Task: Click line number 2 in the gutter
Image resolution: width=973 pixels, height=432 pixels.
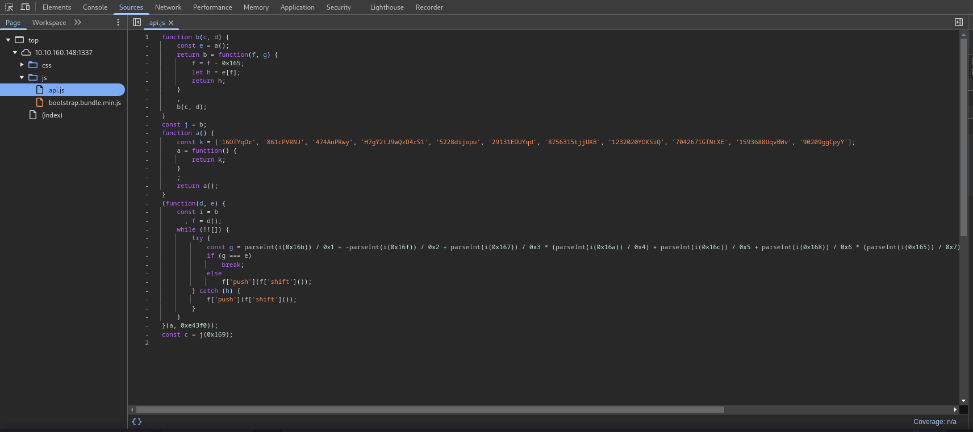Action: [x=147, y=343]
